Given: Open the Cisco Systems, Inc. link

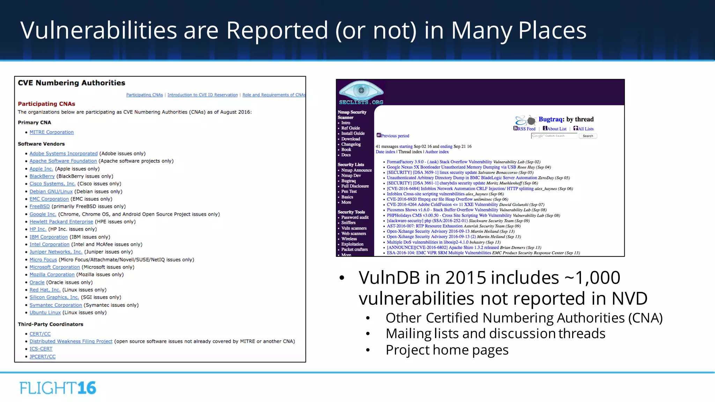Looking at the screenshot, I should [52, 184].
